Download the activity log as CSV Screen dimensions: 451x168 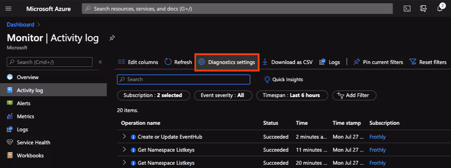click(x=287, y=62)
